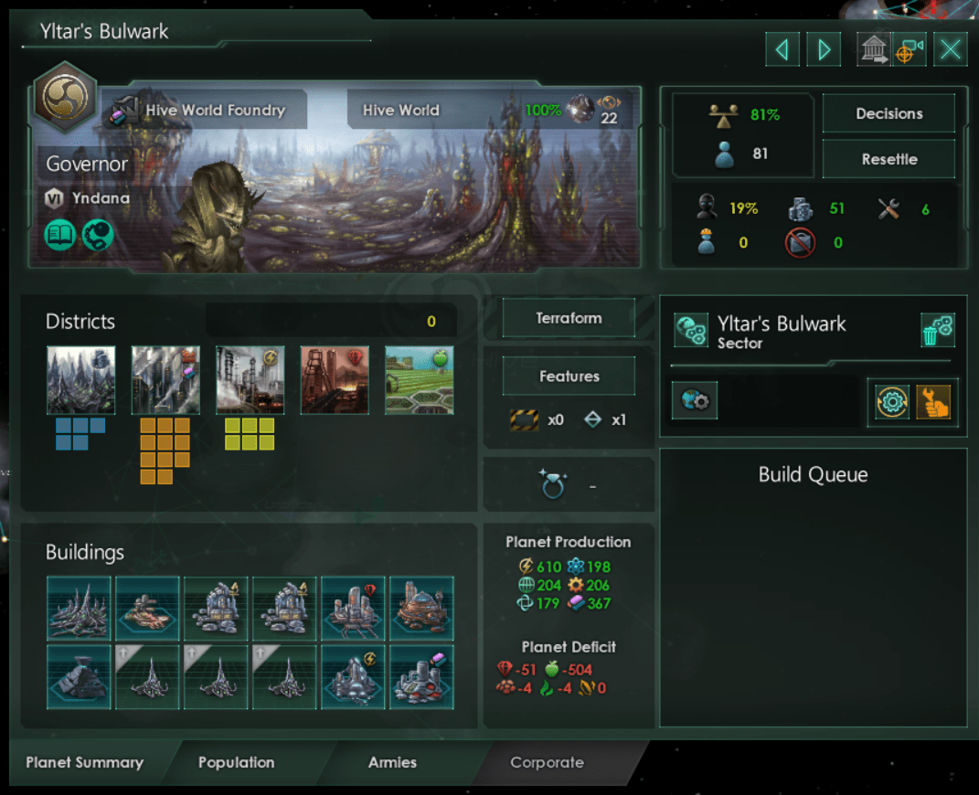Switch to the Population tab

[x=236, y=762]
